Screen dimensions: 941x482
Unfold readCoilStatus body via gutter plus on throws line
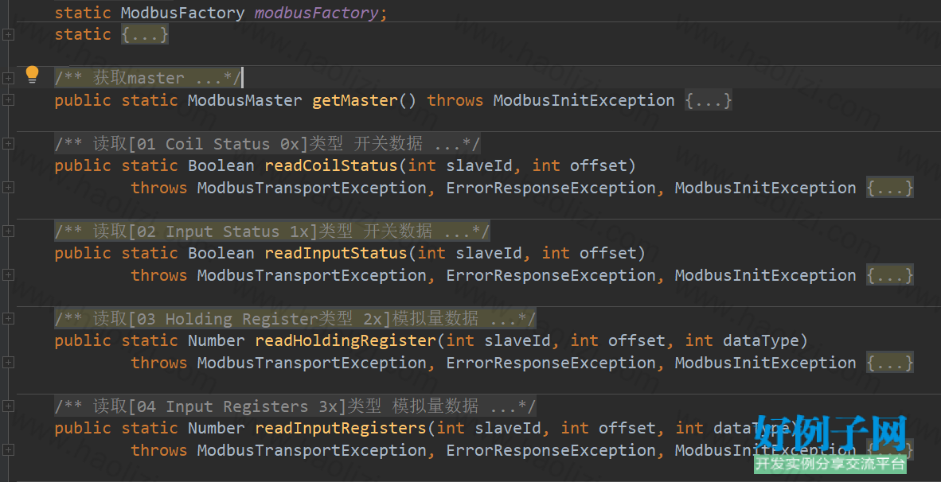coord(8,188)
